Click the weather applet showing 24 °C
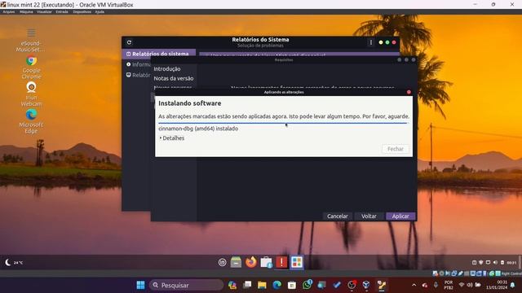Viewport: 522px width, 293px height. click(13, 262)
